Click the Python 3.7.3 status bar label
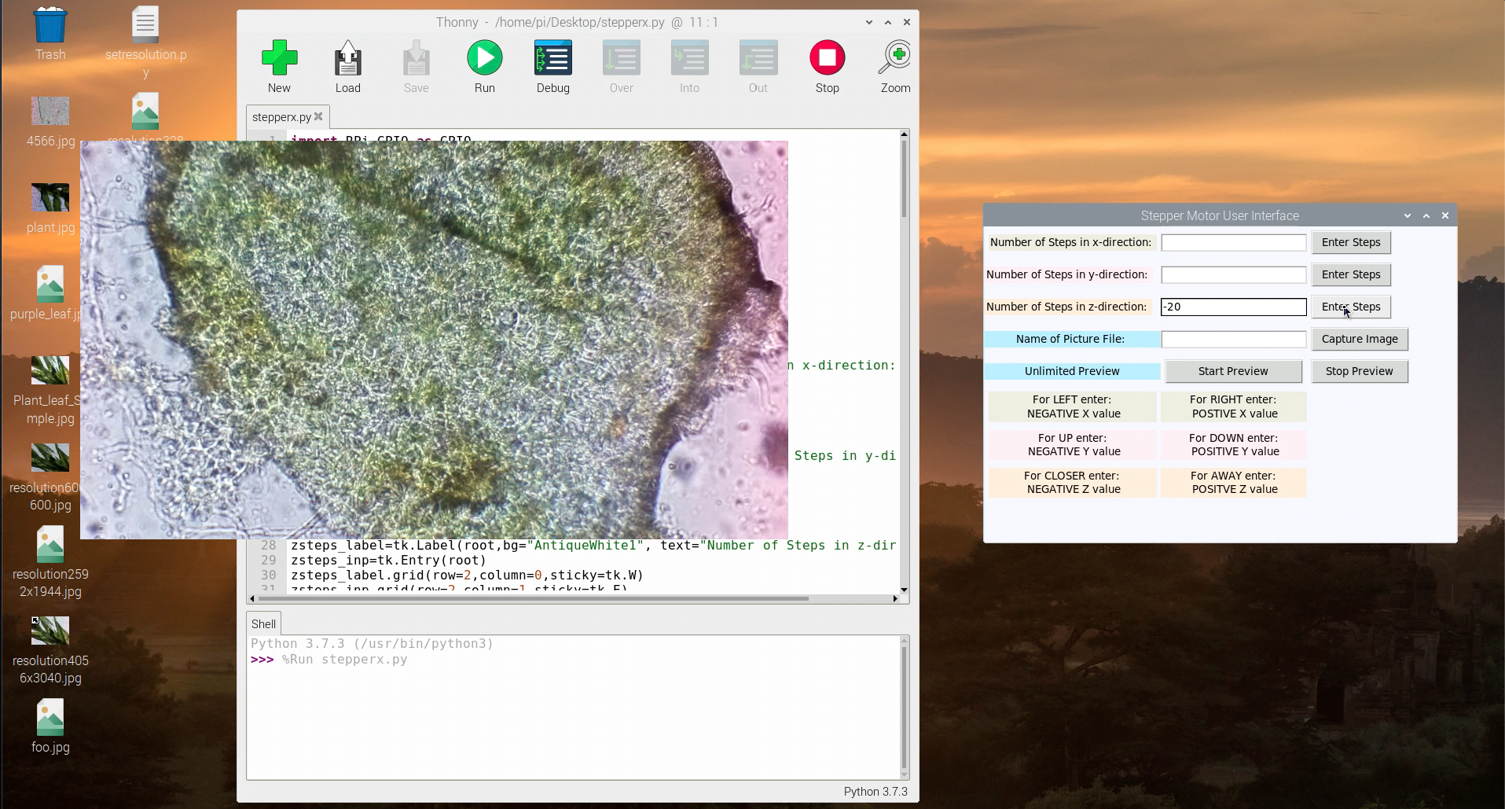The height and width of the screenshot is (809, 1505). pos(875,791)
